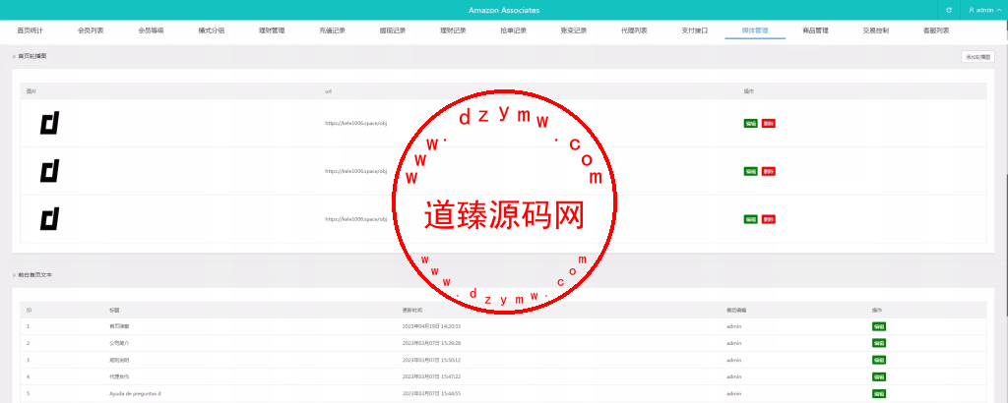Image resolution: width=1008 pixels, height=403 pixels.
Task: Select the 账变记录 tab
Action: [x=574, y=30]
